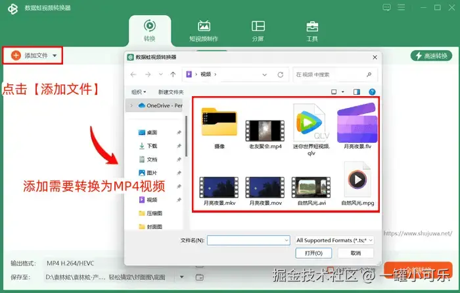Click the 打开(O) button
Viewport: 460px width, 293px height.
click(313, 253)
